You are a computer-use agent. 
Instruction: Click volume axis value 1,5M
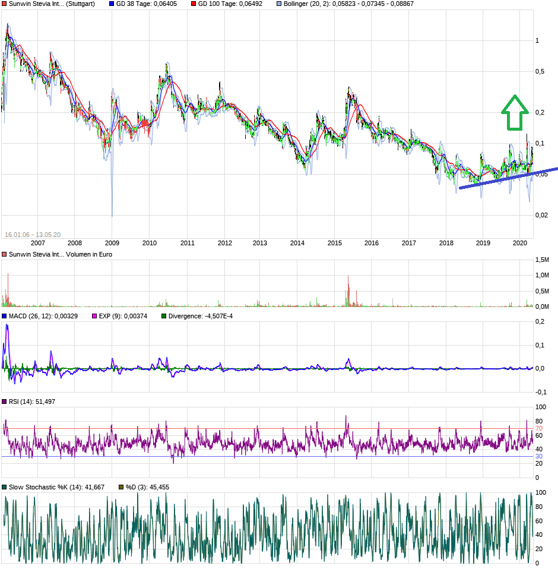click(x=542, y=260)
